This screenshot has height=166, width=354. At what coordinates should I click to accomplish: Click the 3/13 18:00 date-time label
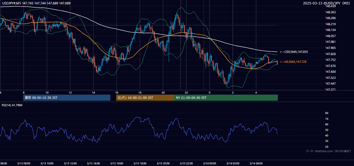(140, 164)
